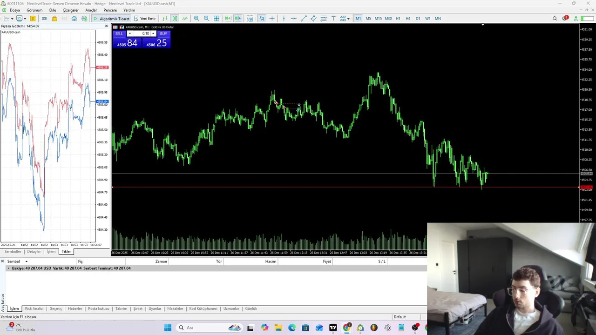Sort by the Sembol column header
Screen dimensions: 596x335
pyautogui.click(x=14, y=261)
